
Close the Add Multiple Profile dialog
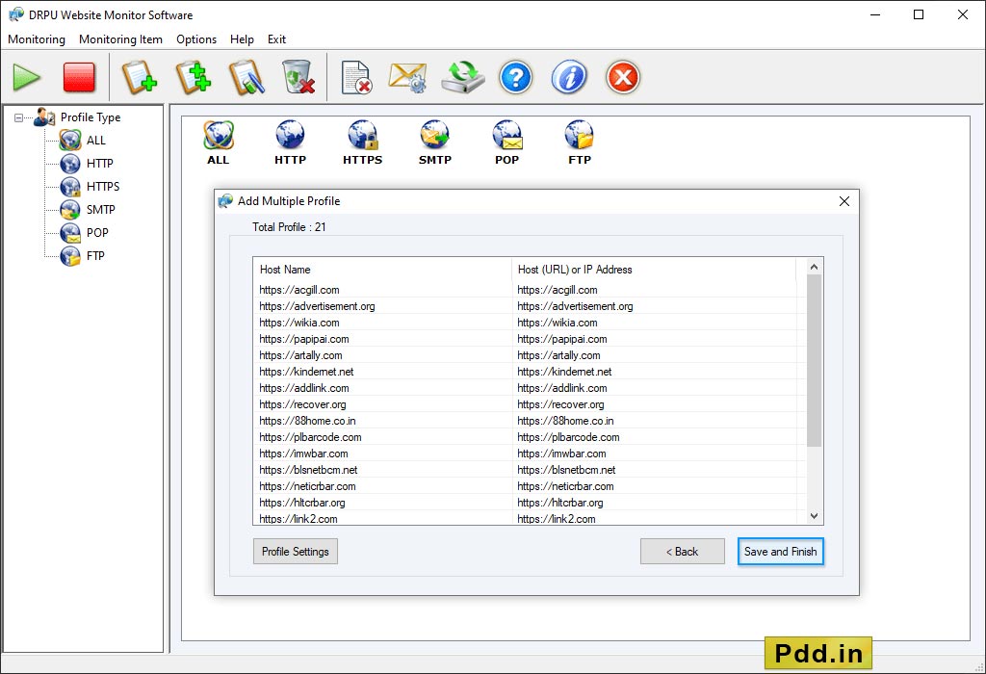click(x=843, y=201)
